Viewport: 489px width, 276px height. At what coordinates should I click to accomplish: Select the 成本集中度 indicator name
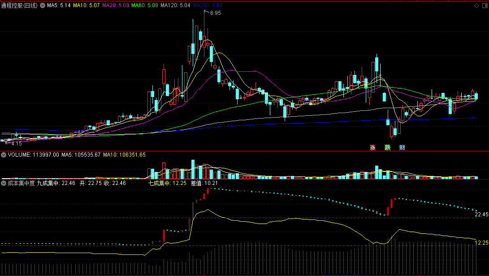click(21, 183)
